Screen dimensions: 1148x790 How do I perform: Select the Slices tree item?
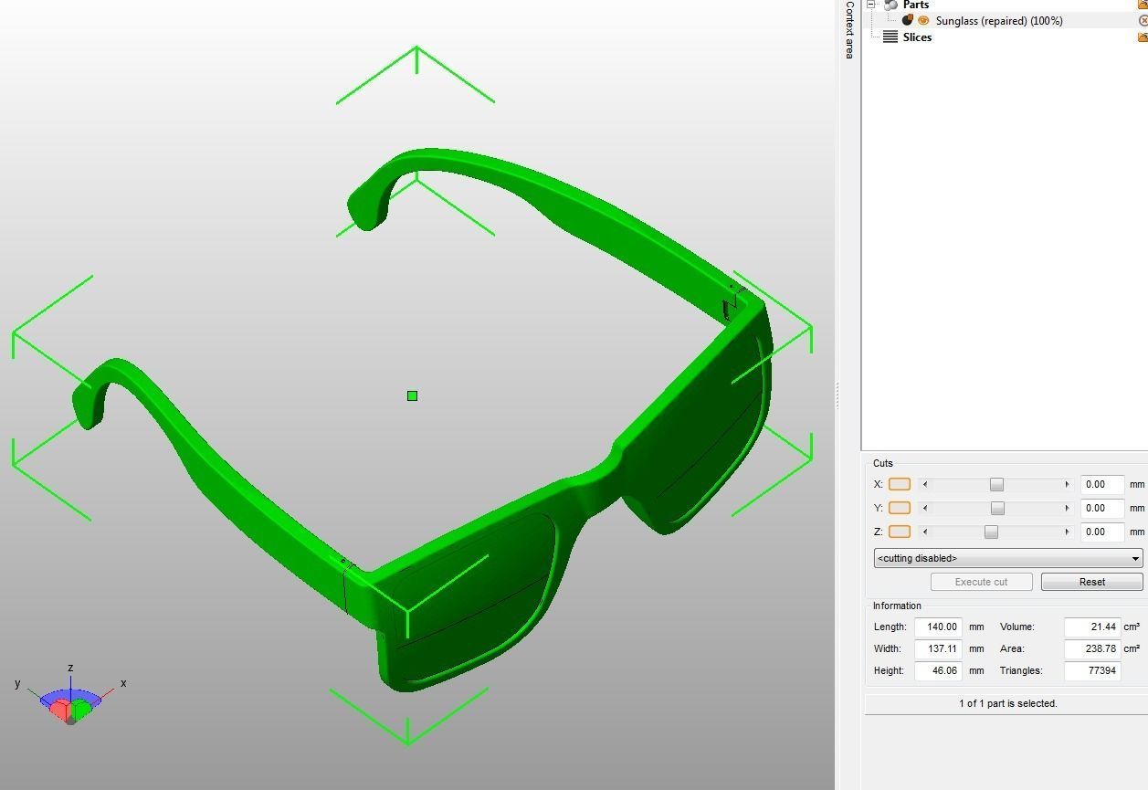pos(917,37)
